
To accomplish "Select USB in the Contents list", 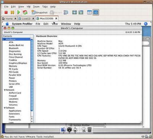I will coord(11,87).
